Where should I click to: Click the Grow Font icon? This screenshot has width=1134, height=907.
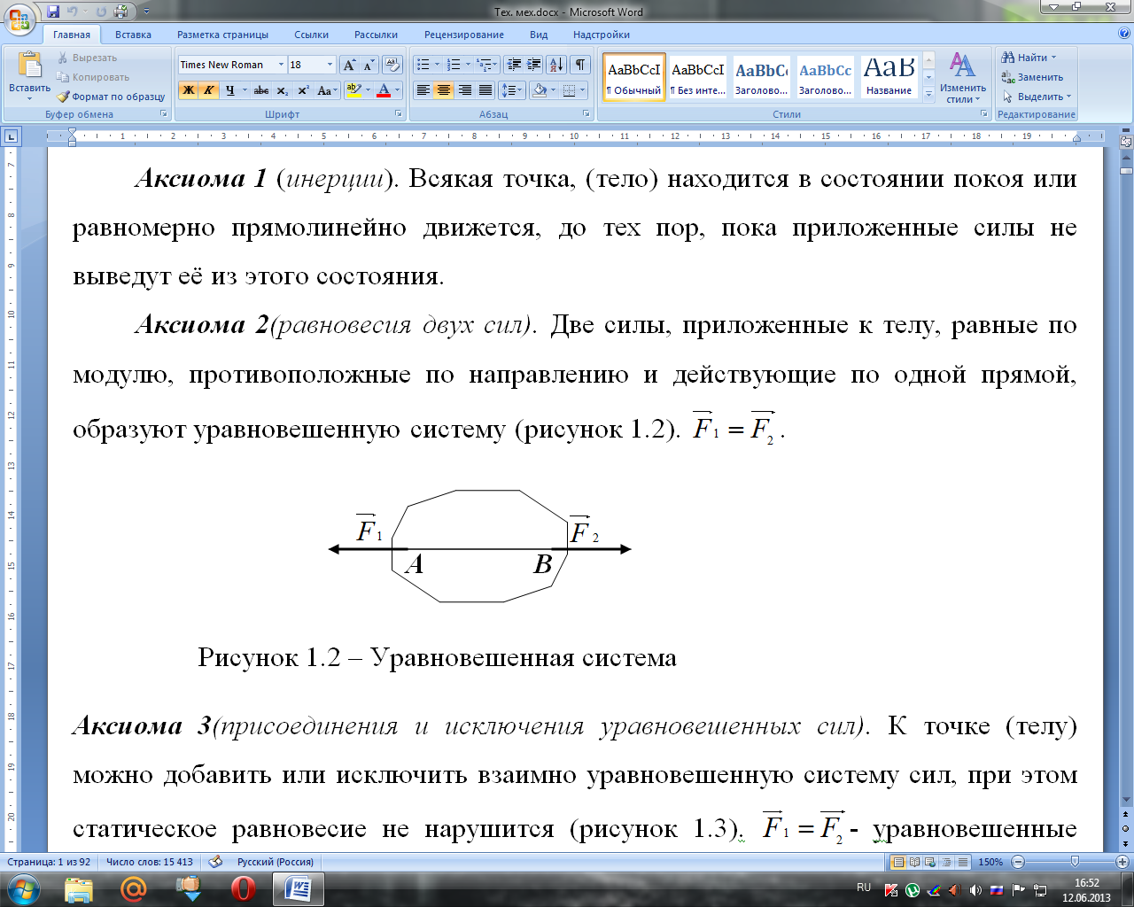pyautogui.click(x=350, y=65)
